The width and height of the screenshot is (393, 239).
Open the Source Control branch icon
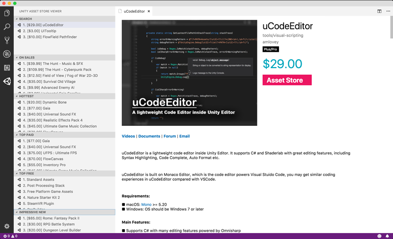pyautogui.click(x=7, y=40)
